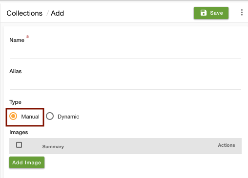Click the red required asterisk beside Name
Viewport: 248px width, 178px height.
pos(28,37)
